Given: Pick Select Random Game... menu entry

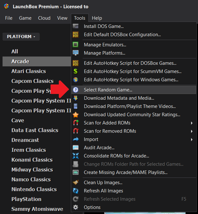Looking at the screenshot, I should 134,90.
